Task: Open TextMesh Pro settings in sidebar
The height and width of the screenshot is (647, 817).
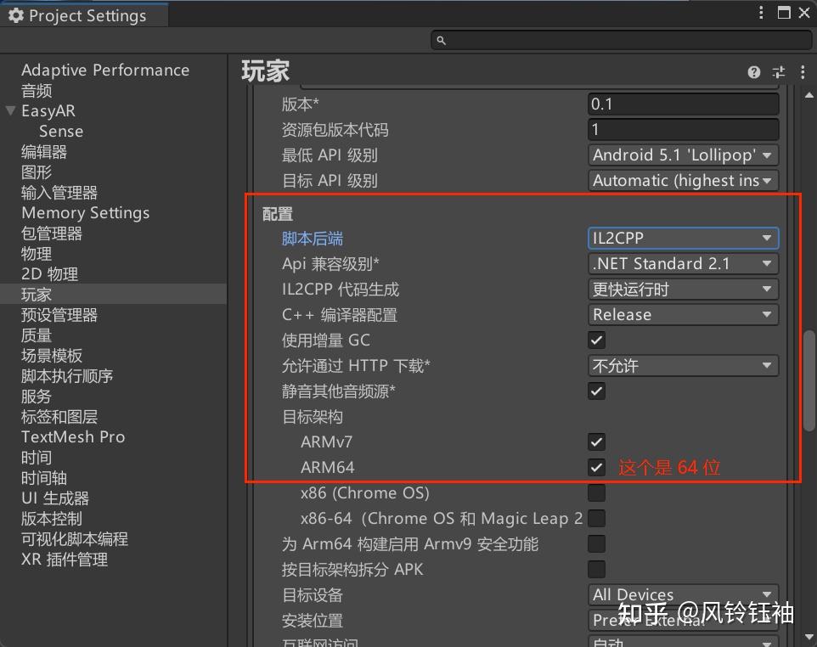Action: [x=72, y=436]
